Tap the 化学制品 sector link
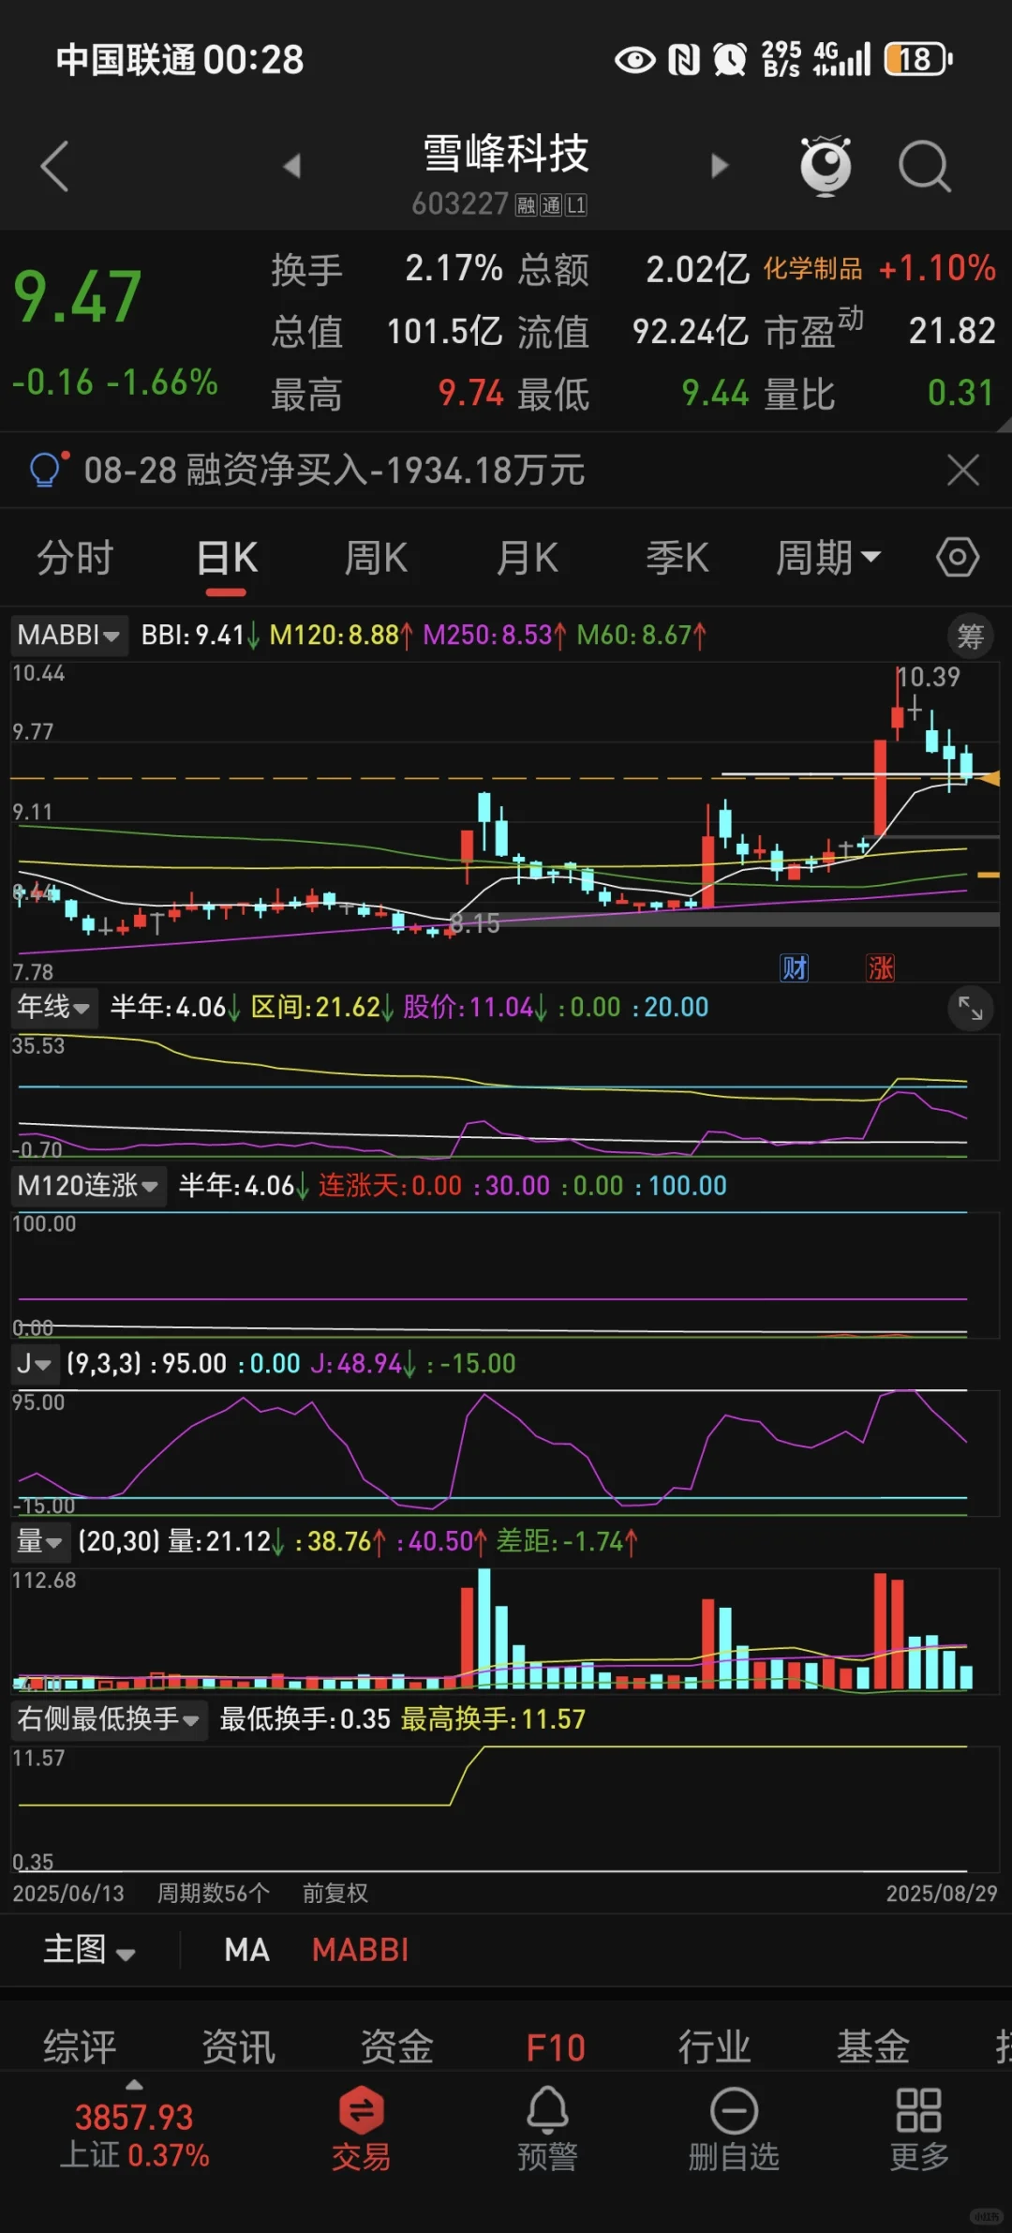 tap(812, 269)
